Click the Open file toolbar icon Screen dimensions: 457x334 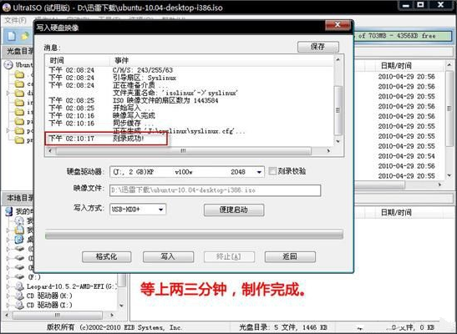point(25,36)
